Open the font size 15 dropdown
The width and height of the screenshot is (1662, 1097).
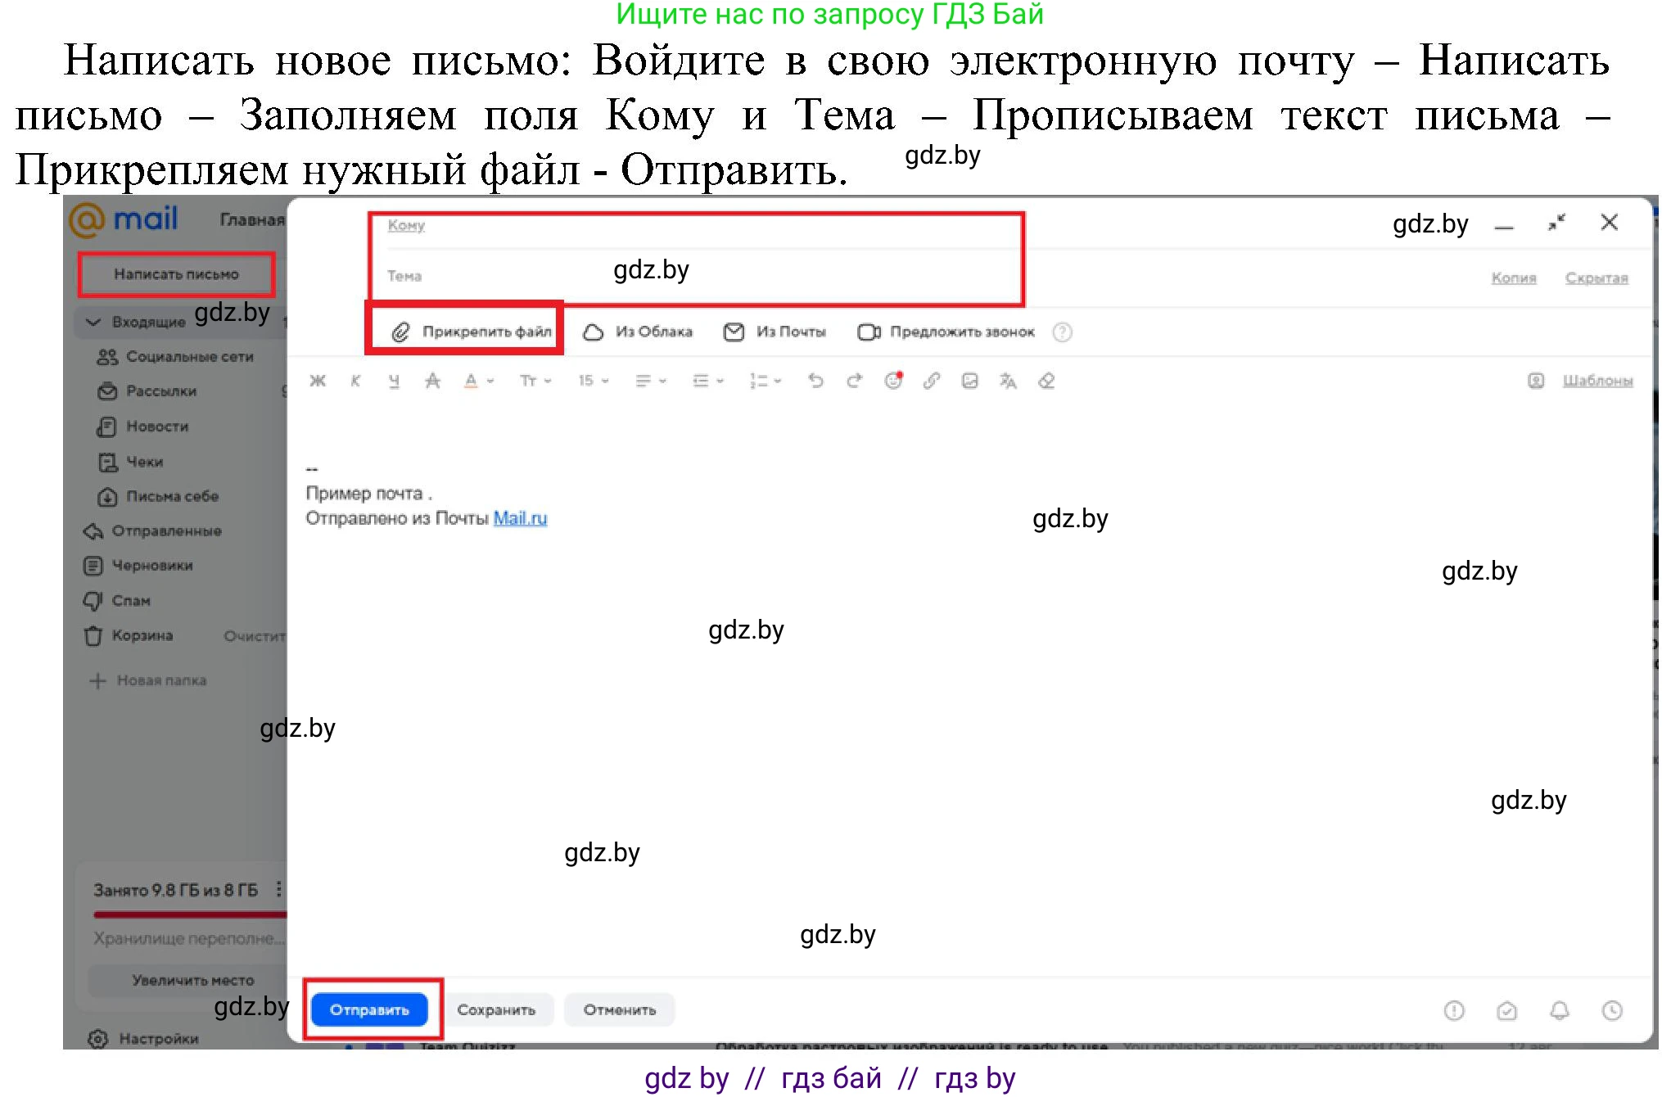coord(591,381)
